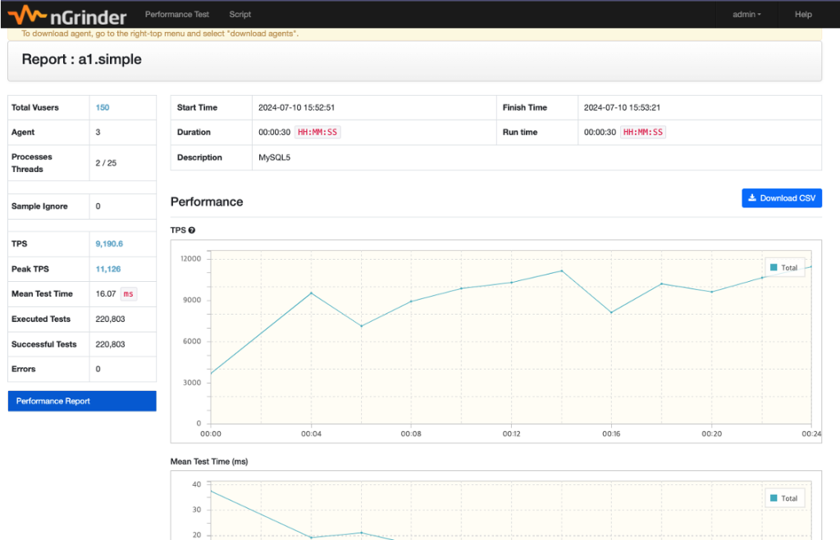
Task: Click the Report : a1.simple heading
Action: [x=81, y=60]
